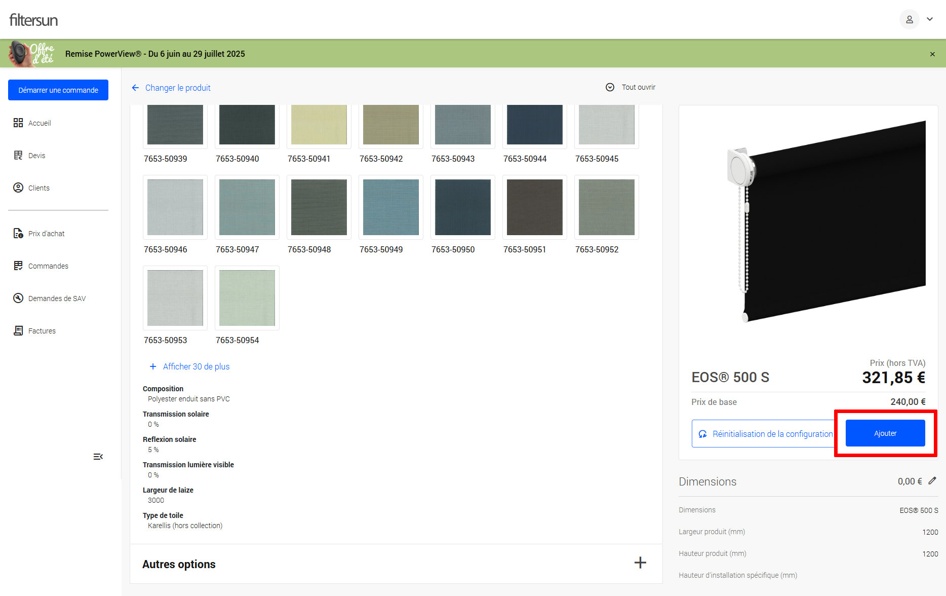Show 30 more fabric colors
Screen dimensions: 946x596
tap(190, 366)
